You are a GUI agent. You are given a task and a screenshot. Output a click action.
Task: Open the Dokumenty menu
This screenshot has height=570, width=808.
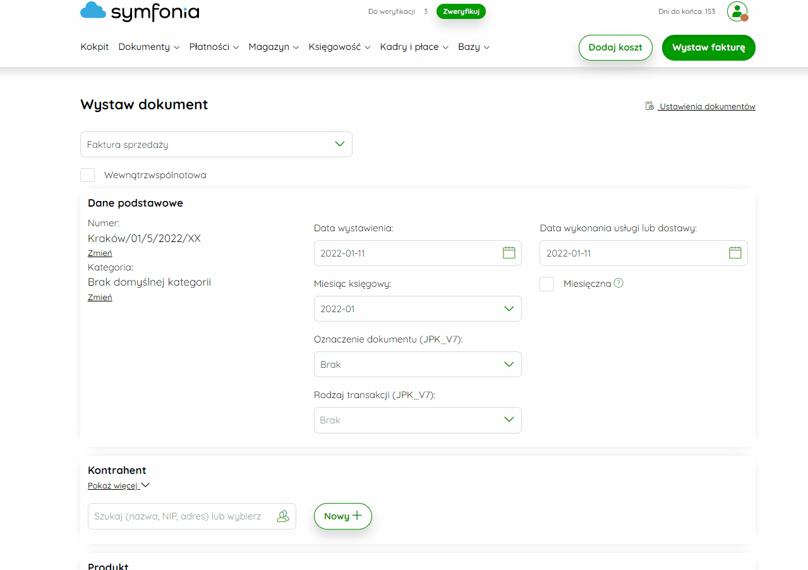pos(149,47)
